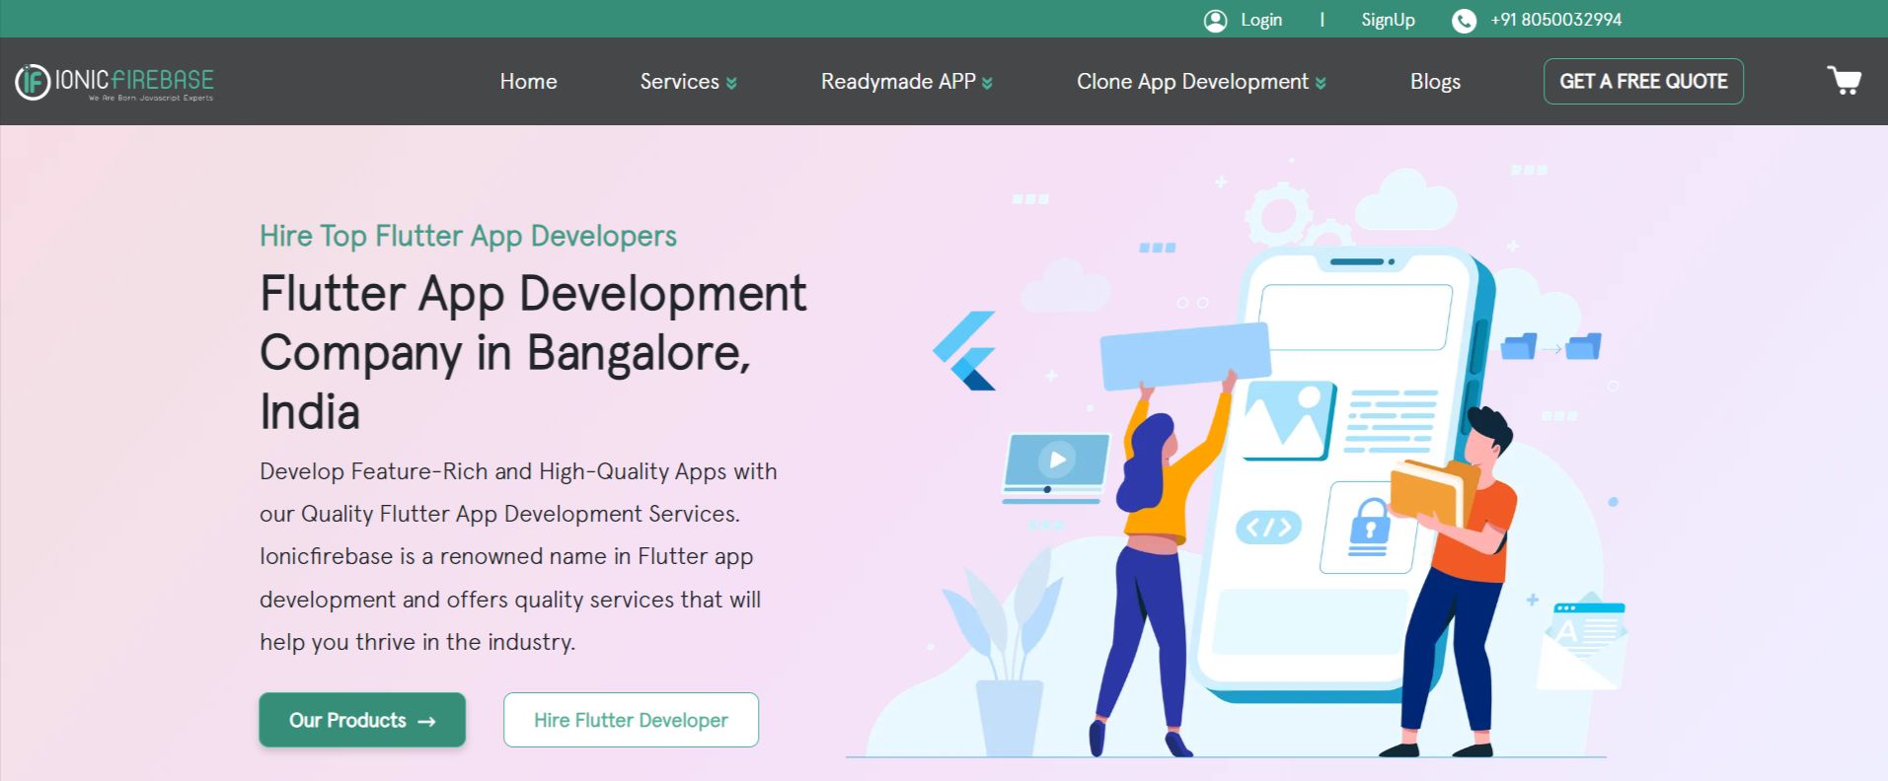Screen dimensions: 1888x781
Task: Click the video play icon in illustration
Action: [1057, 460]
